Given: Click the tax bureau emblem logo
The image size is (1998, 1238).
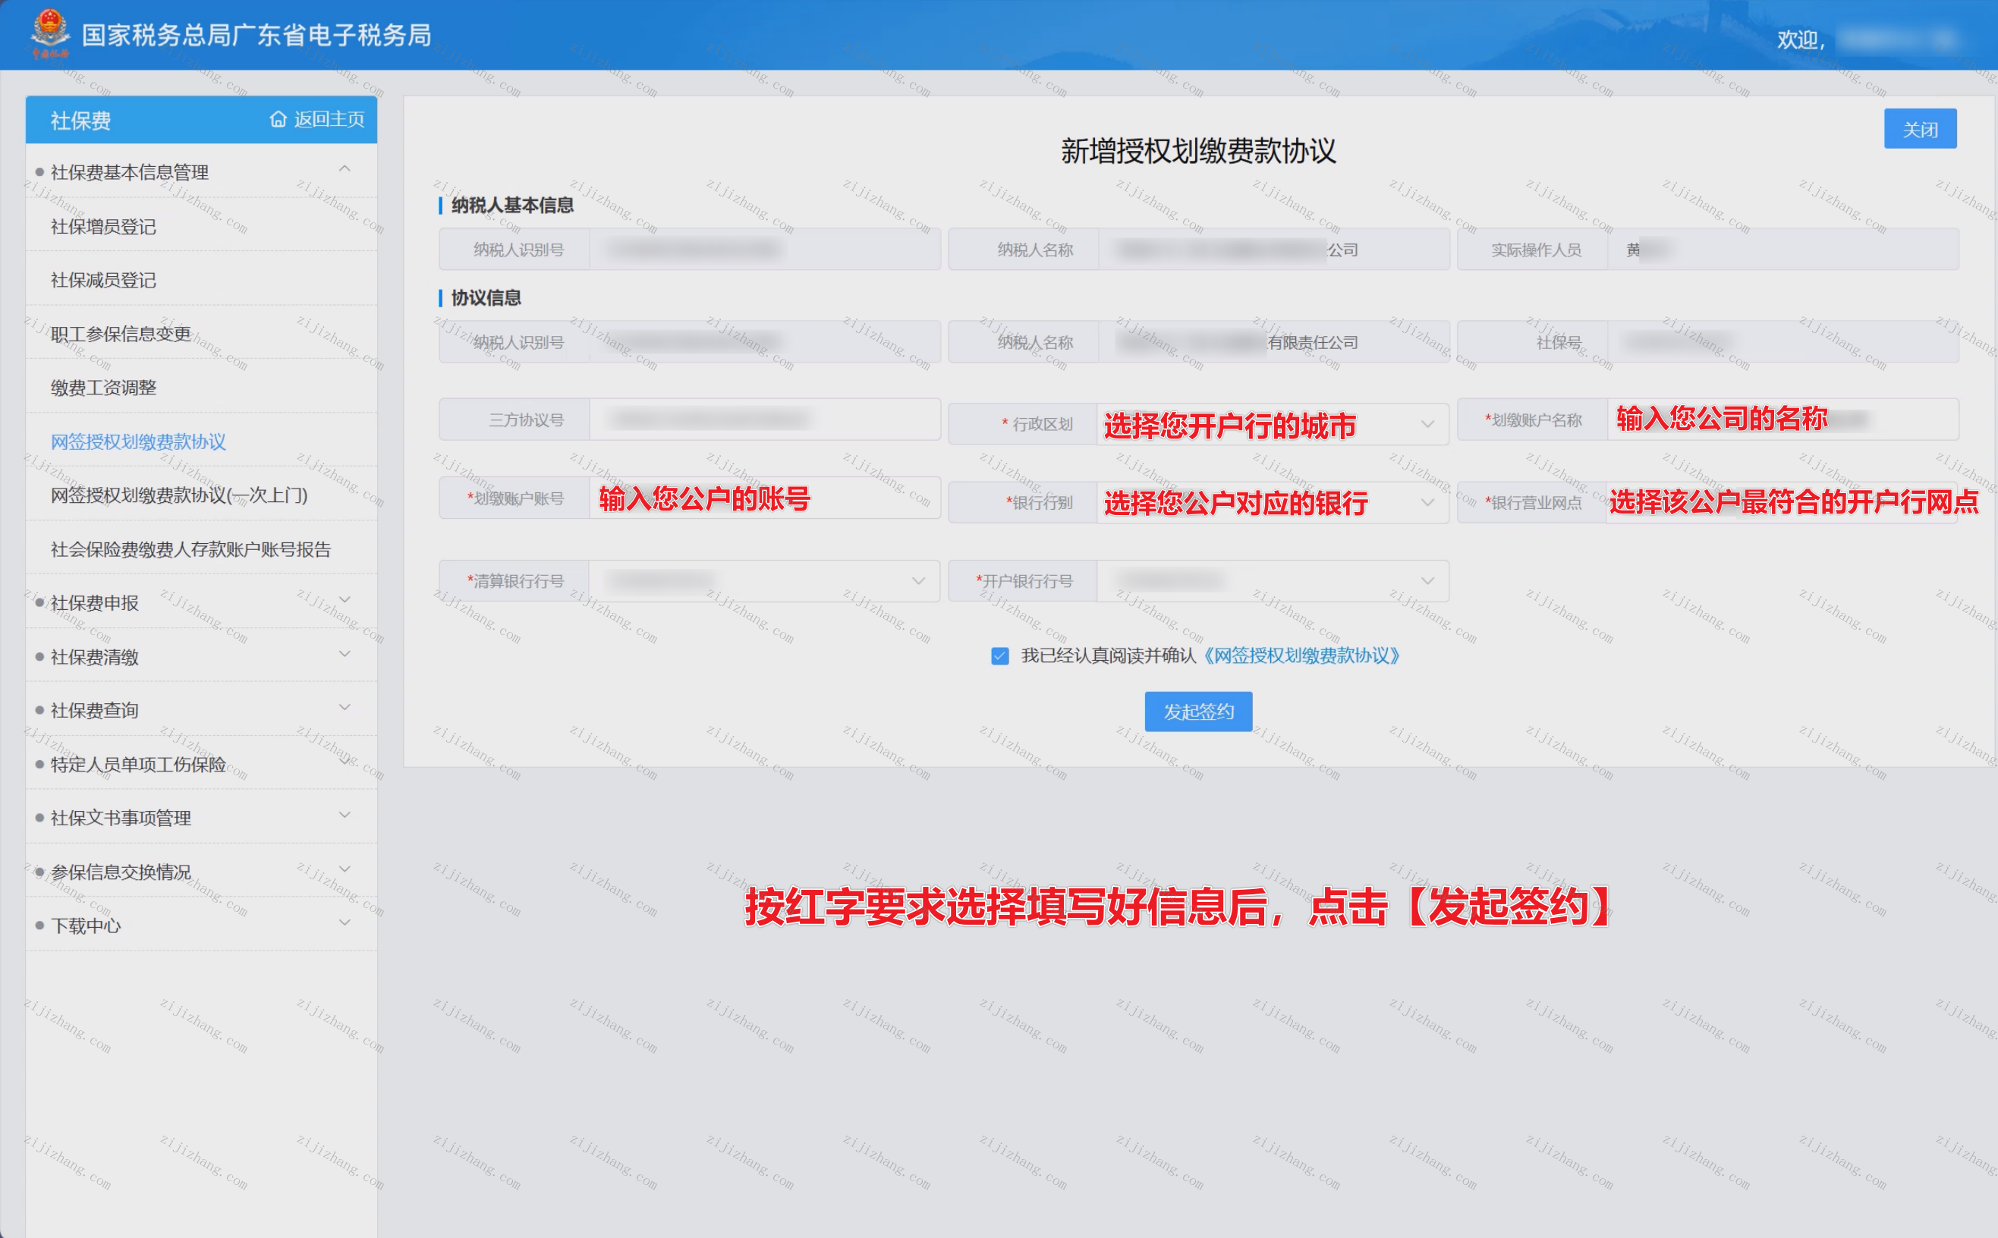Looking at the screenshot, I should point(50,33).
